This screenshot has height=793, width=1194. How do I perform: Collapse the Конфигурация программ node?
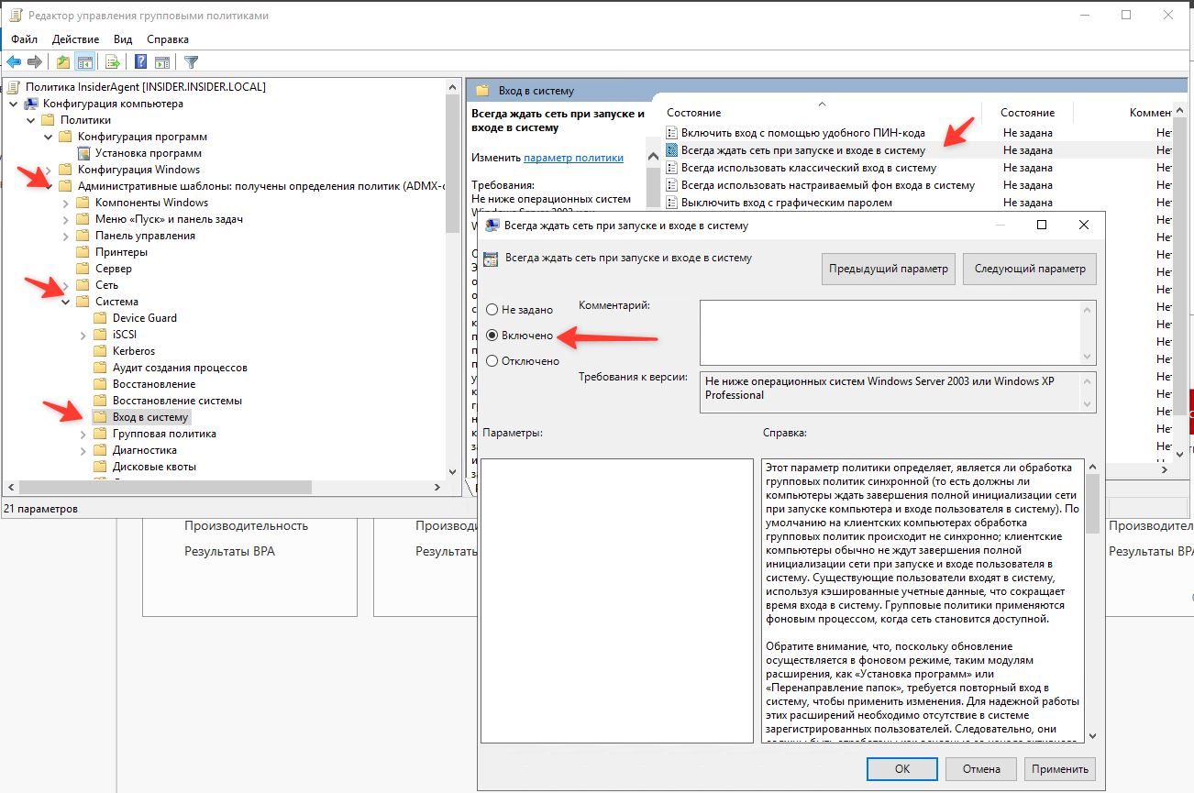click(x=48, y=137)
